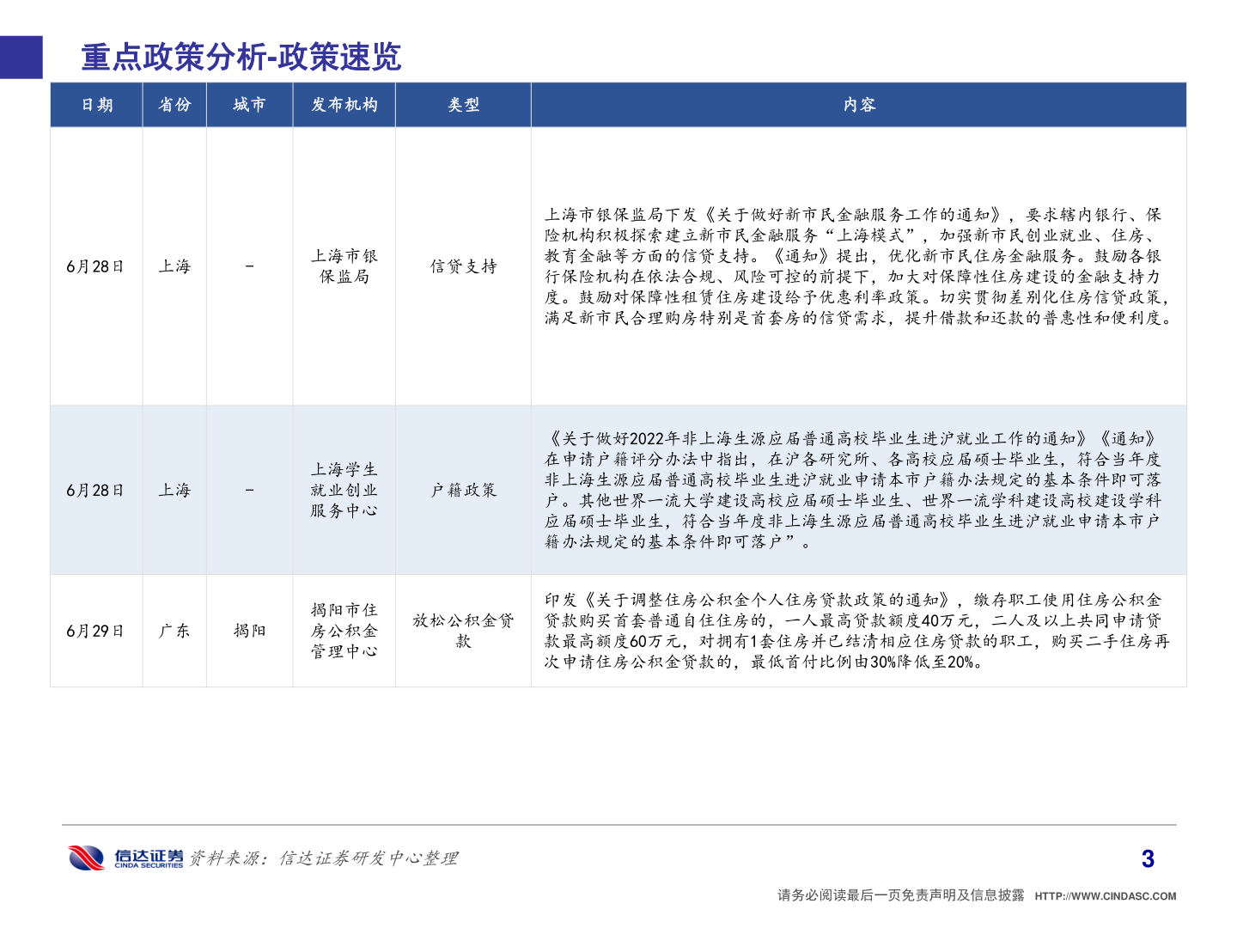The width and height of the screenshot is (1237, 928).
Task: Click the 省份 header cell
Action: [x=175, y=105]
